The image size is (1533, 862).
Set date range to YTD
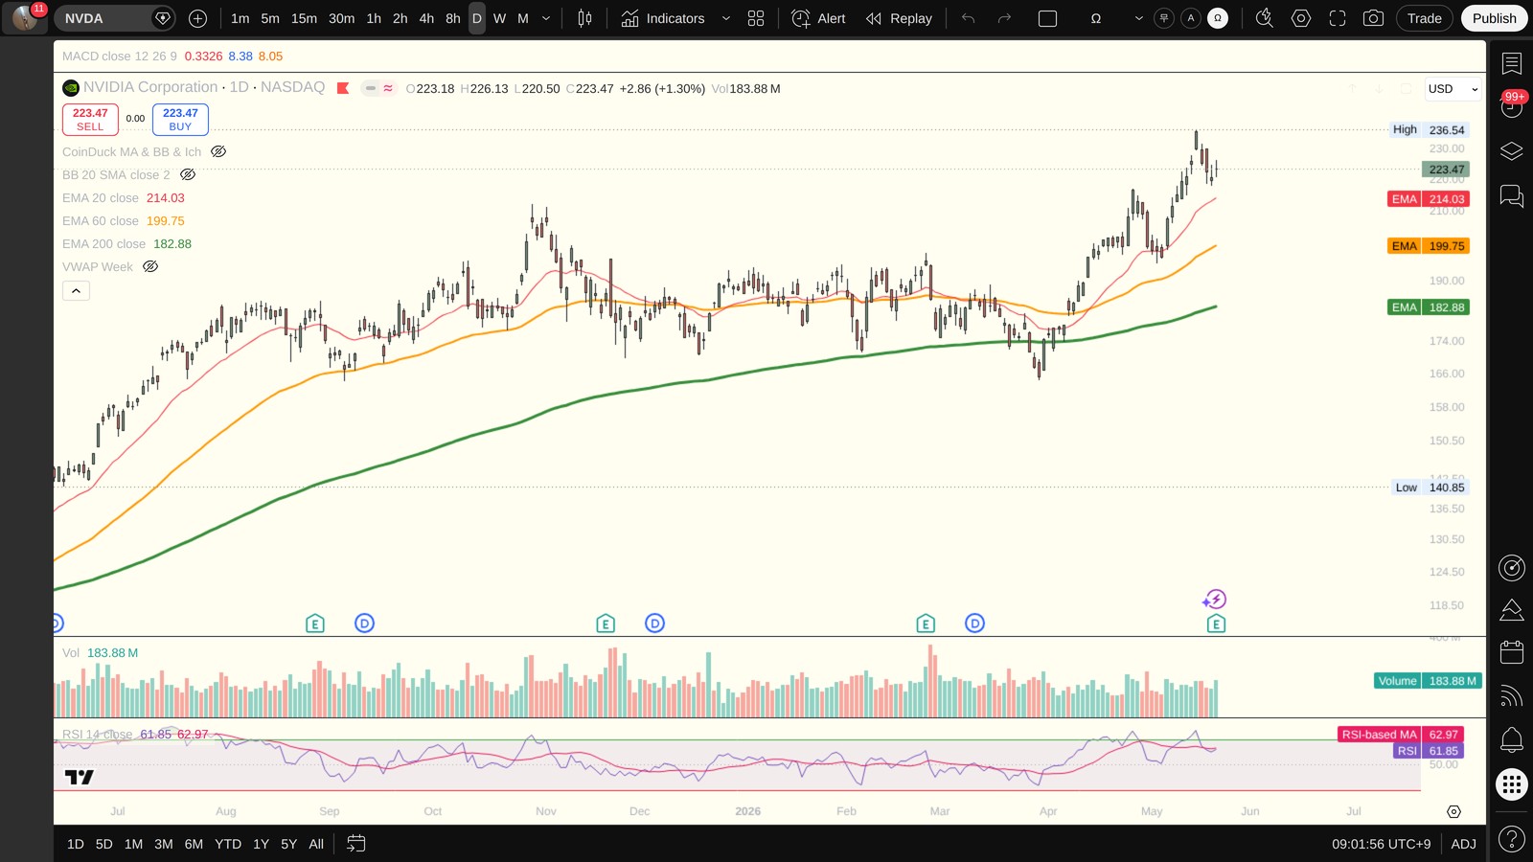coord(228,844)
